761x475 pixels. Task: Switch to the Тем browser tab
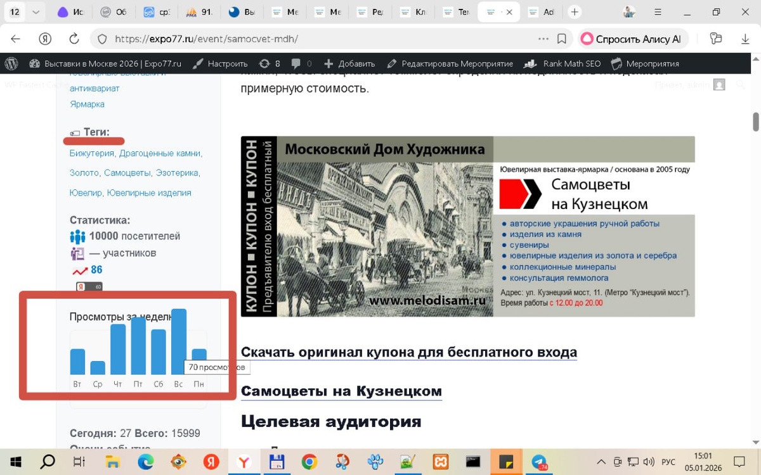(455, 12)
